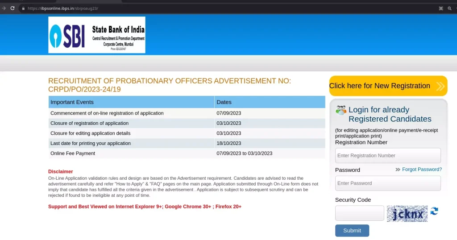457x240 pixels.
Task: Click 'Closure for editing application details' row
Action: (187, 133)
